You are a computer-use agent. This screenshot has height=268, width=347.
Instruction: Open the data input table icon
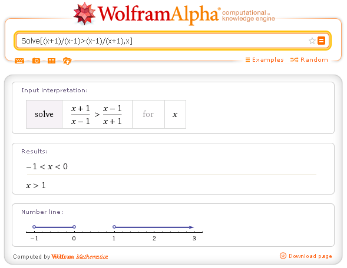coord(52,61)
